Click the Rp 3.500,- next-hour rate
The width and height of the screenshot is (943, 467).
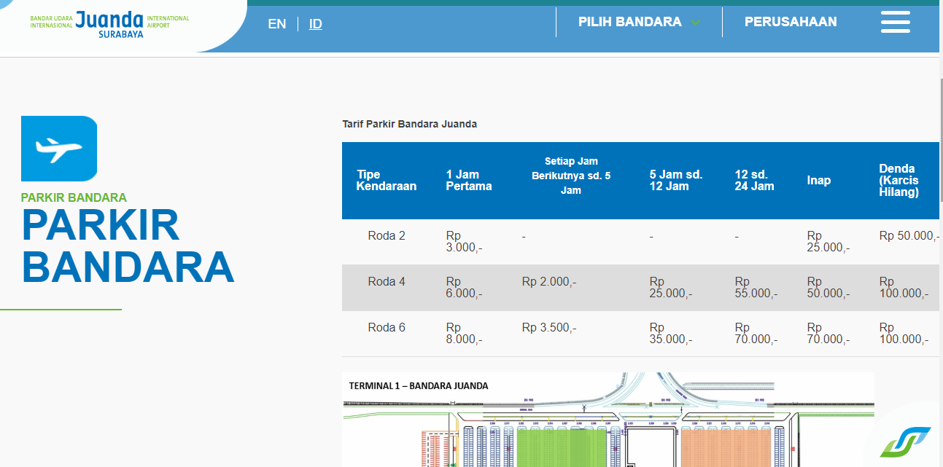click(x=549, y=328)
